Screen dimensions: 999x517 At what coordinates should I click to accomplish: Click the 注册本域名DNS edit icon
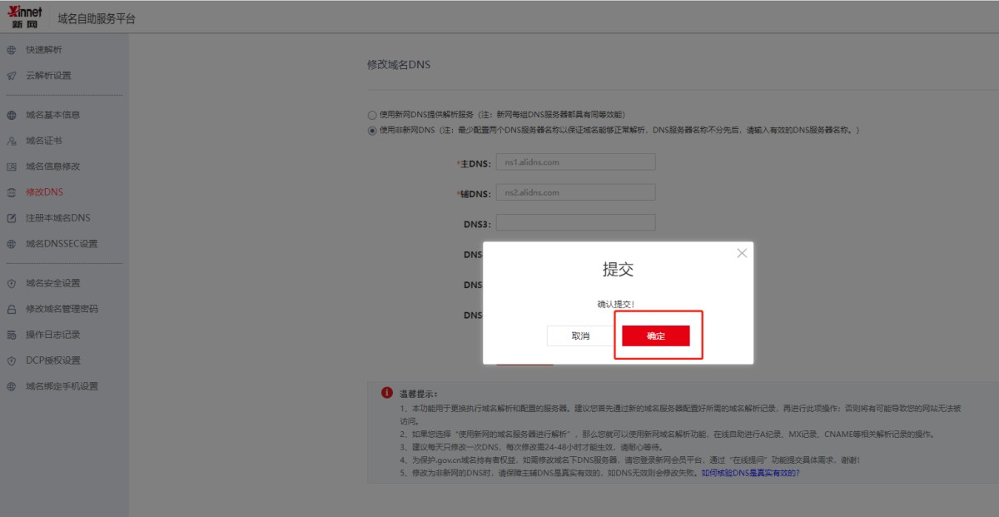pyautogui.click(x=12, y=218)
